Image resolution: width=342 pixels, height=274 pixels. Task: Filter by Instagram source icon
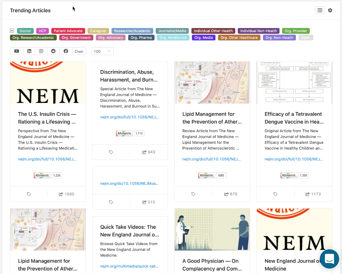(x=41, y=51)
